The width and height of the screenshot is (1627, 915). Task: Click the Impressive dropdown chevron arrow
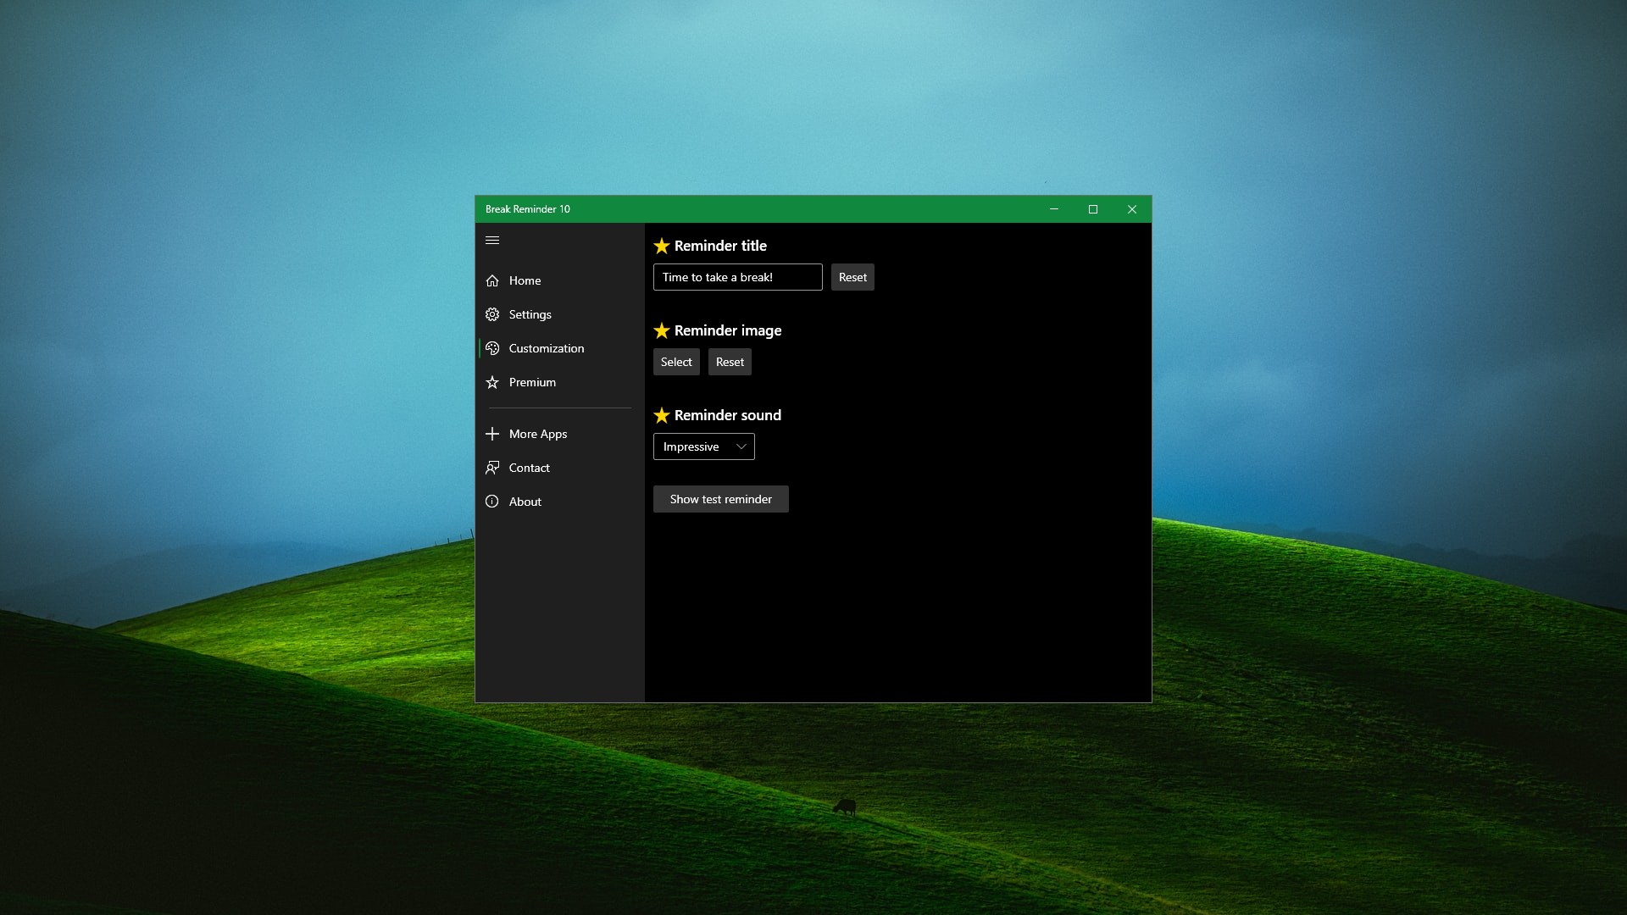[741, 446]
